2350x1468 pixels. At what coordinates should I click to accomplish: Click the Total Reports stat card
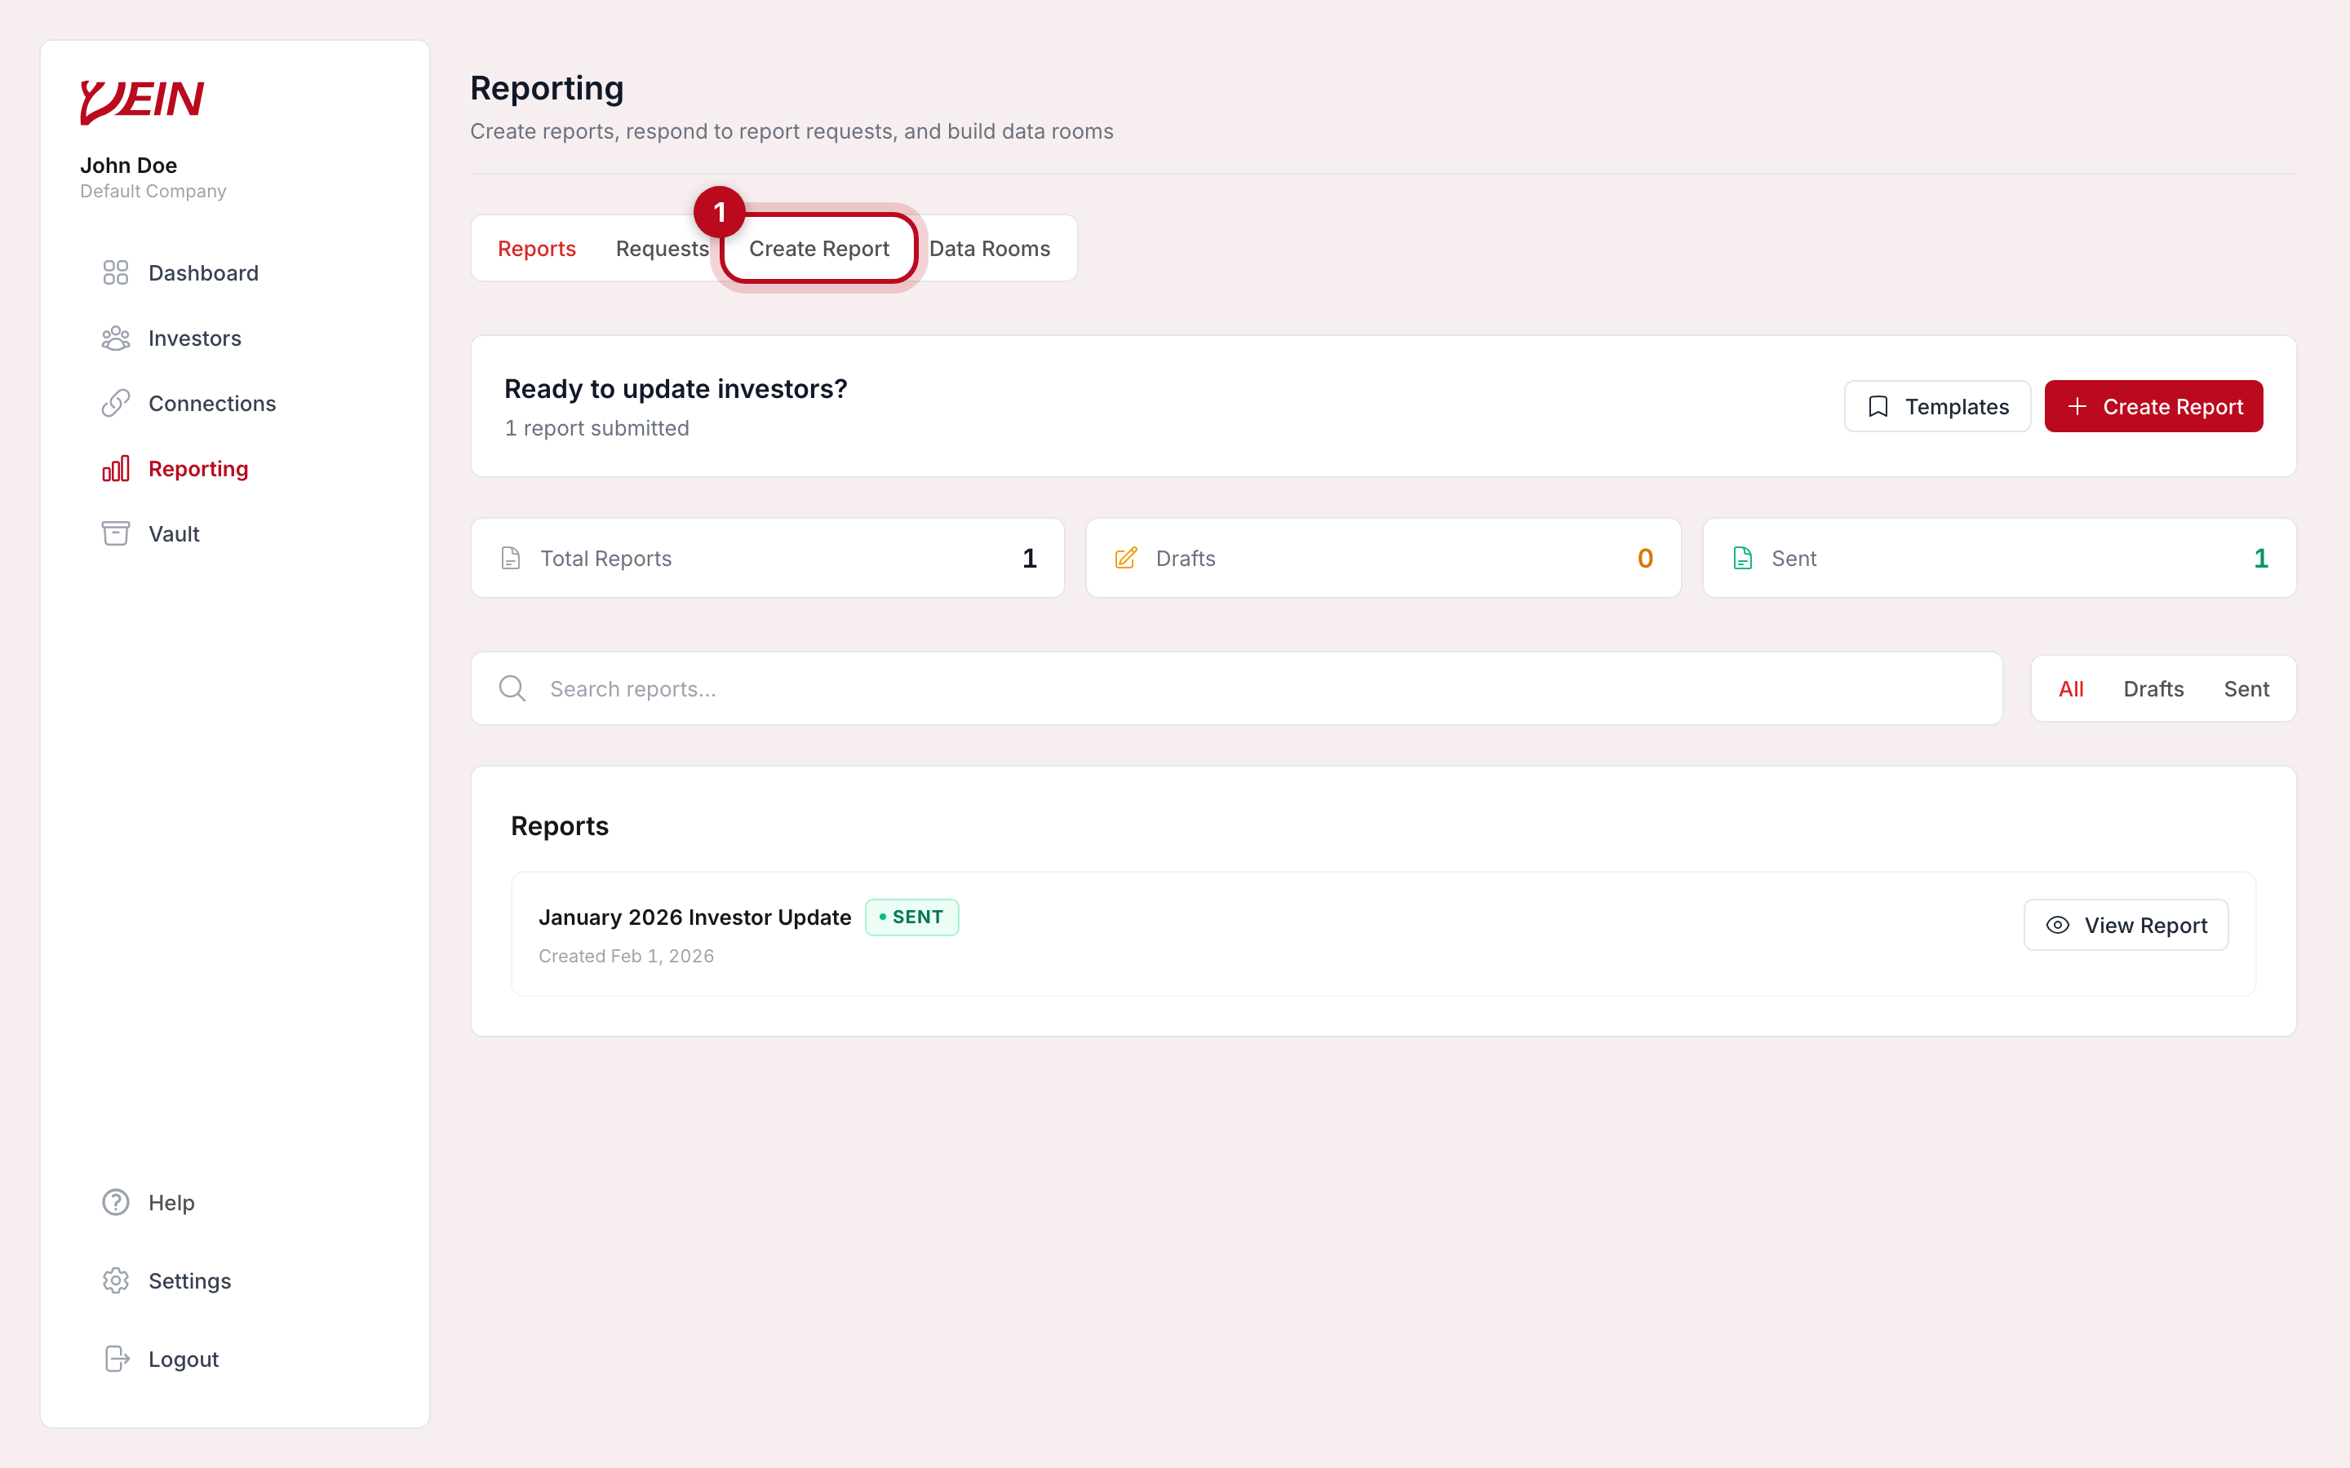coord(767,559)
